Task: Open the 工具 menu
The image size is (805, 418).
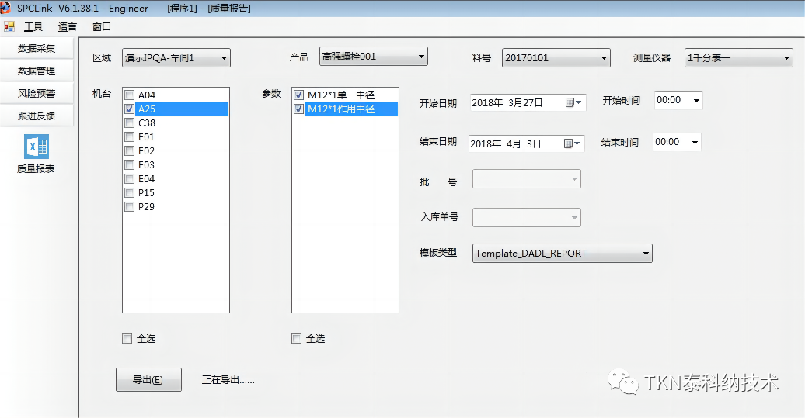Action: [33, 26]
